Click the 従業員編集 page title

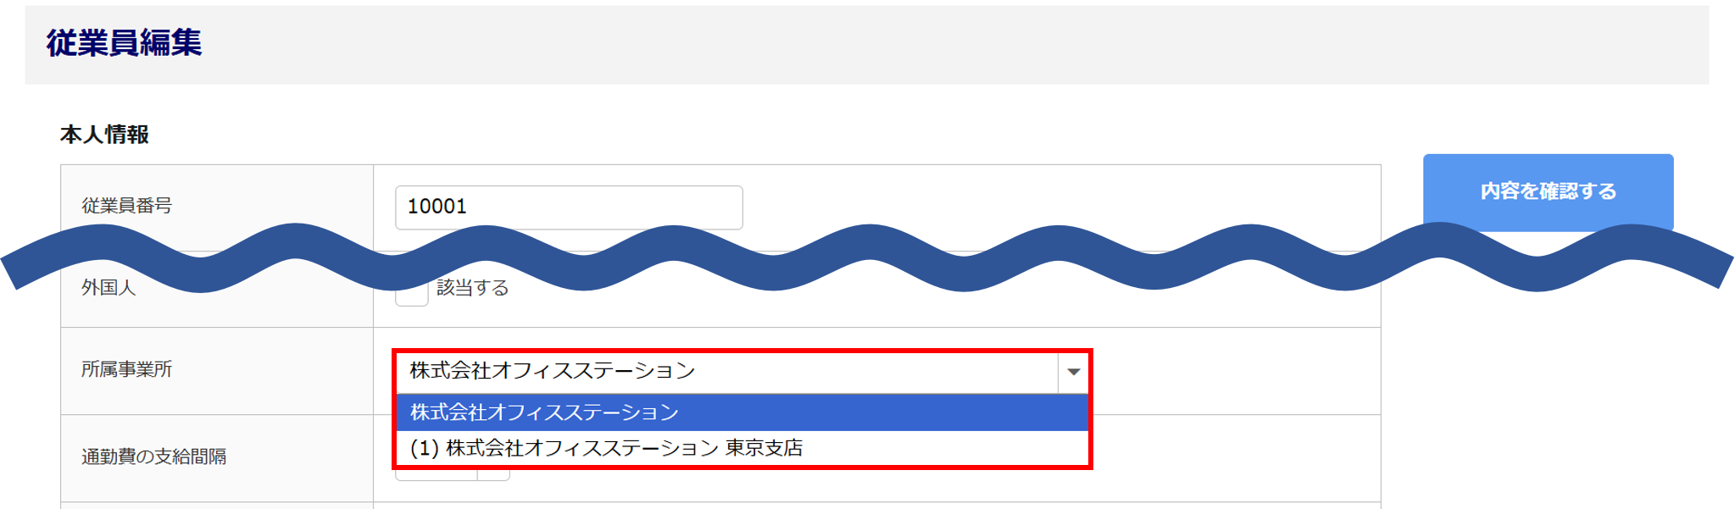tap(124, 43)
